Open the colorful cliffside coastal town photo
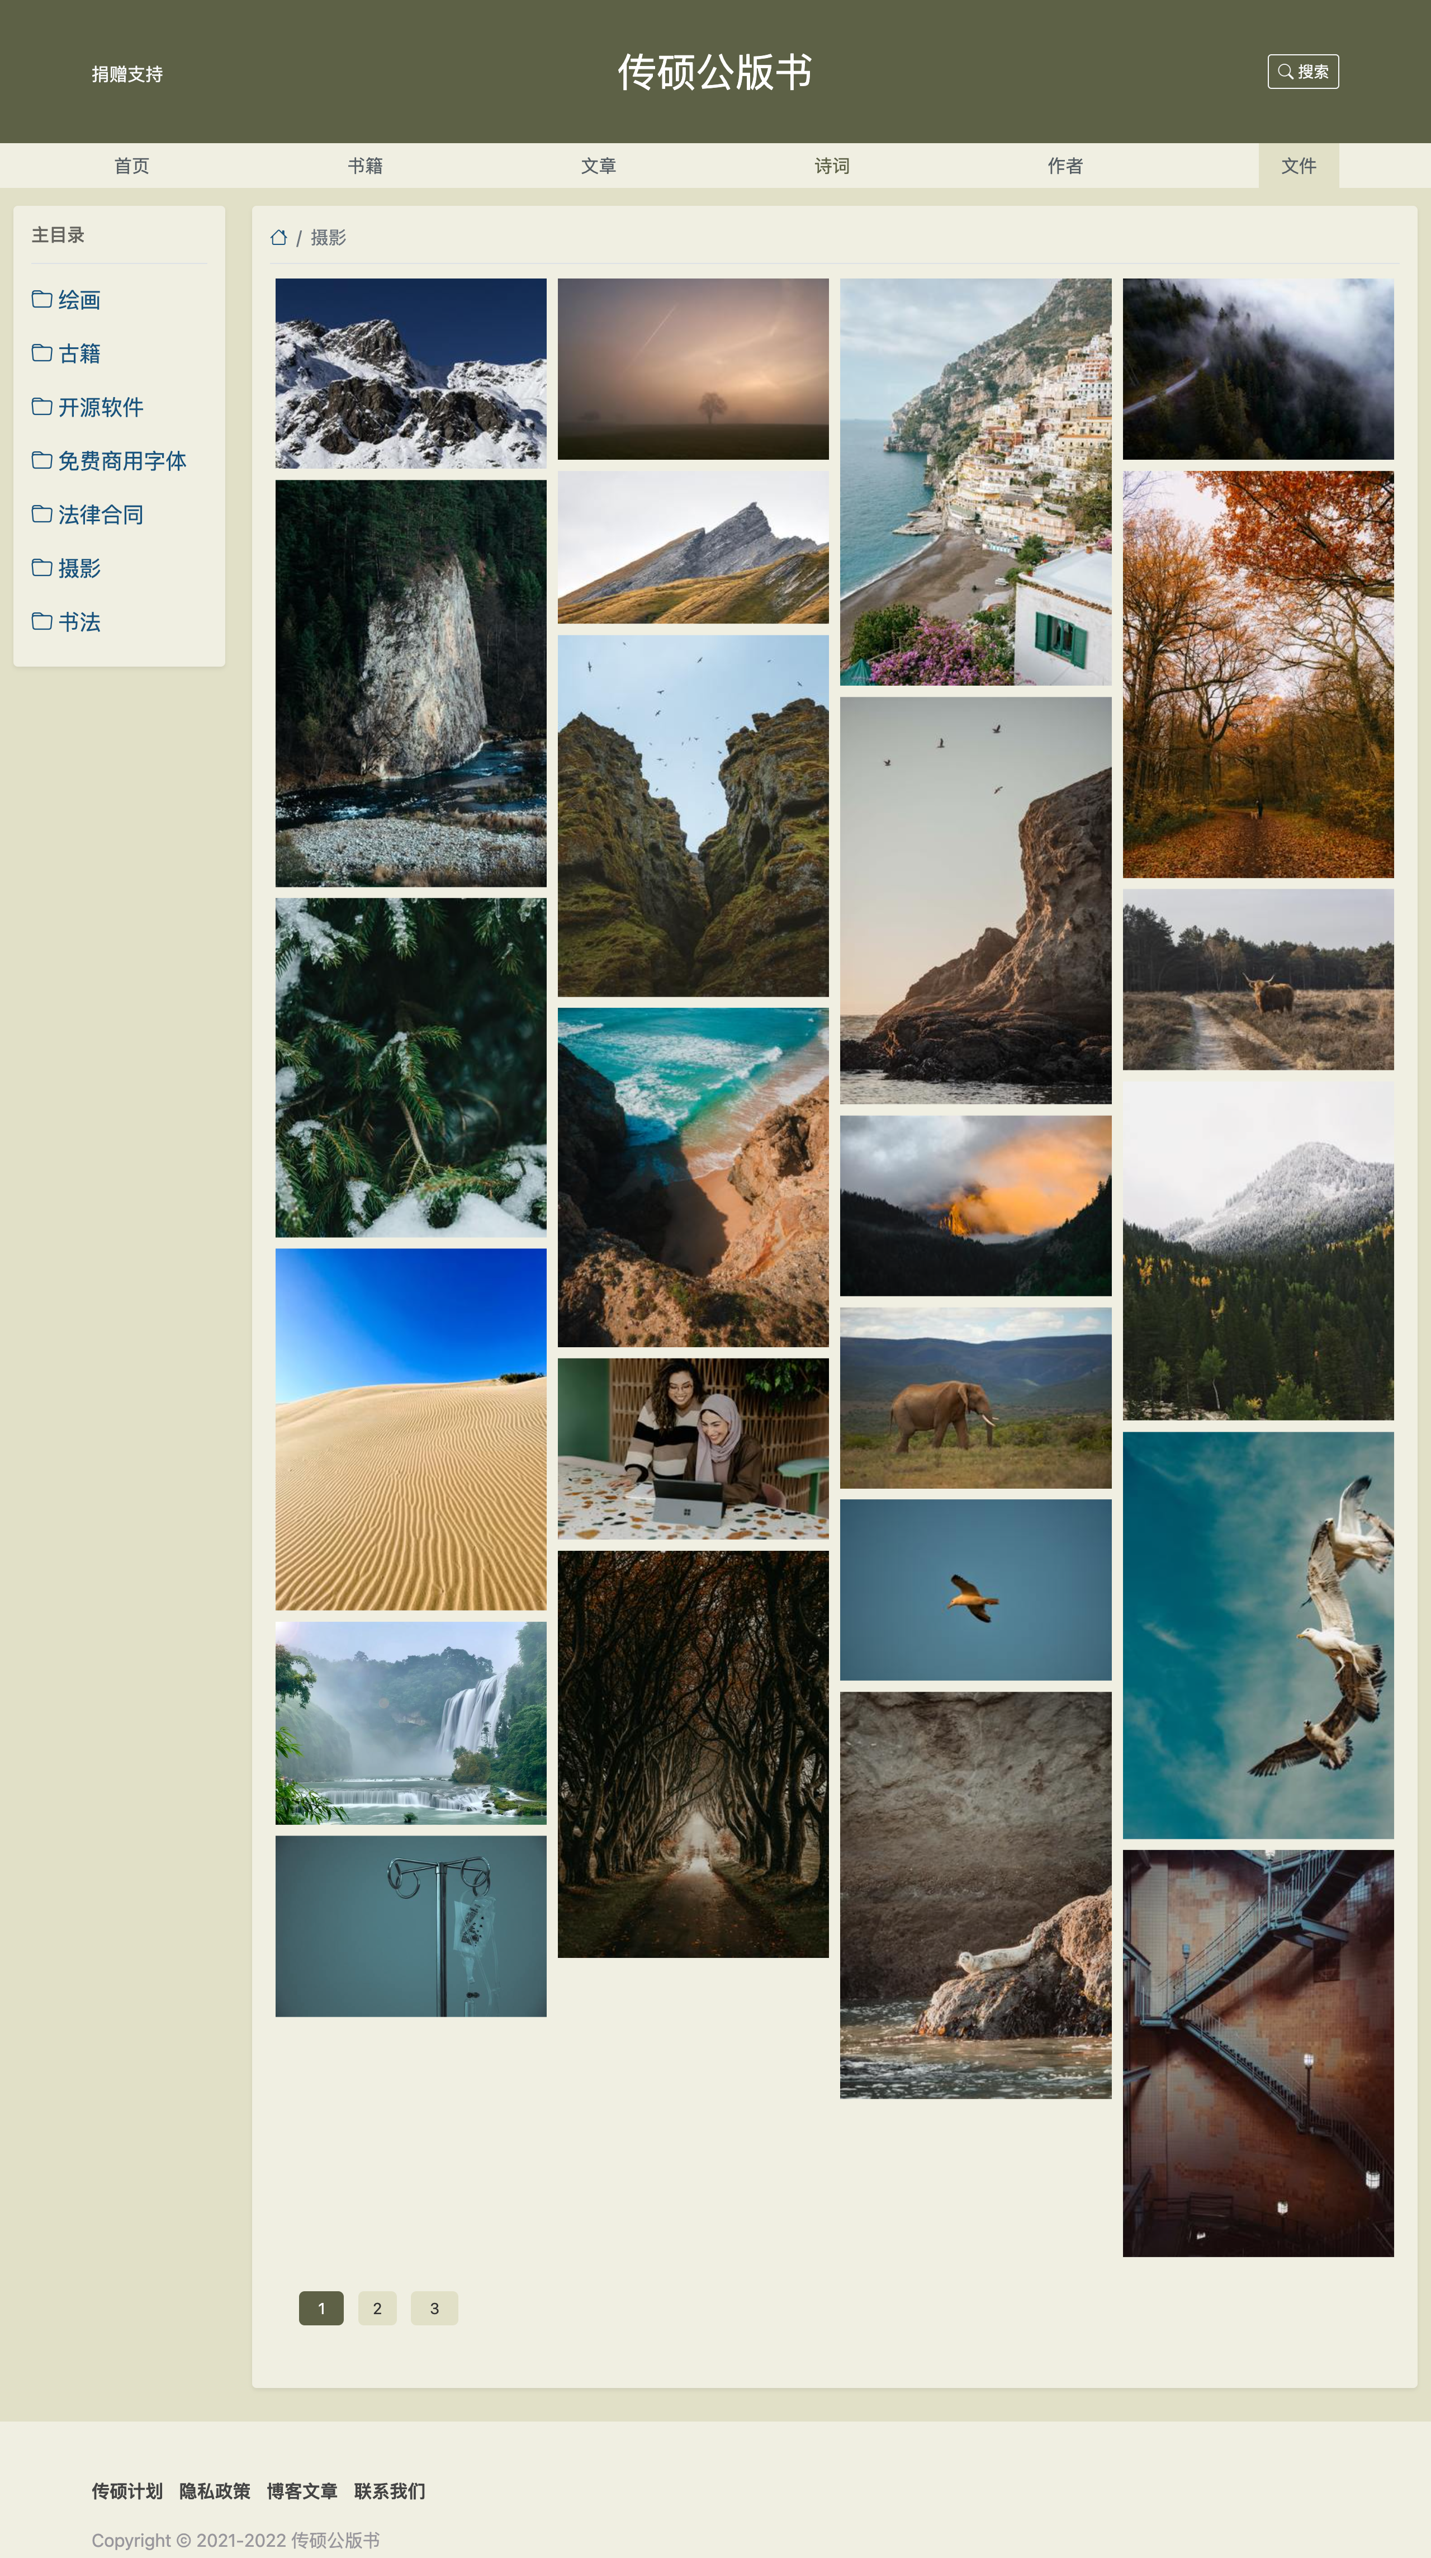The height and width of the screenshot is (2558, 1431). coord(975,482)
